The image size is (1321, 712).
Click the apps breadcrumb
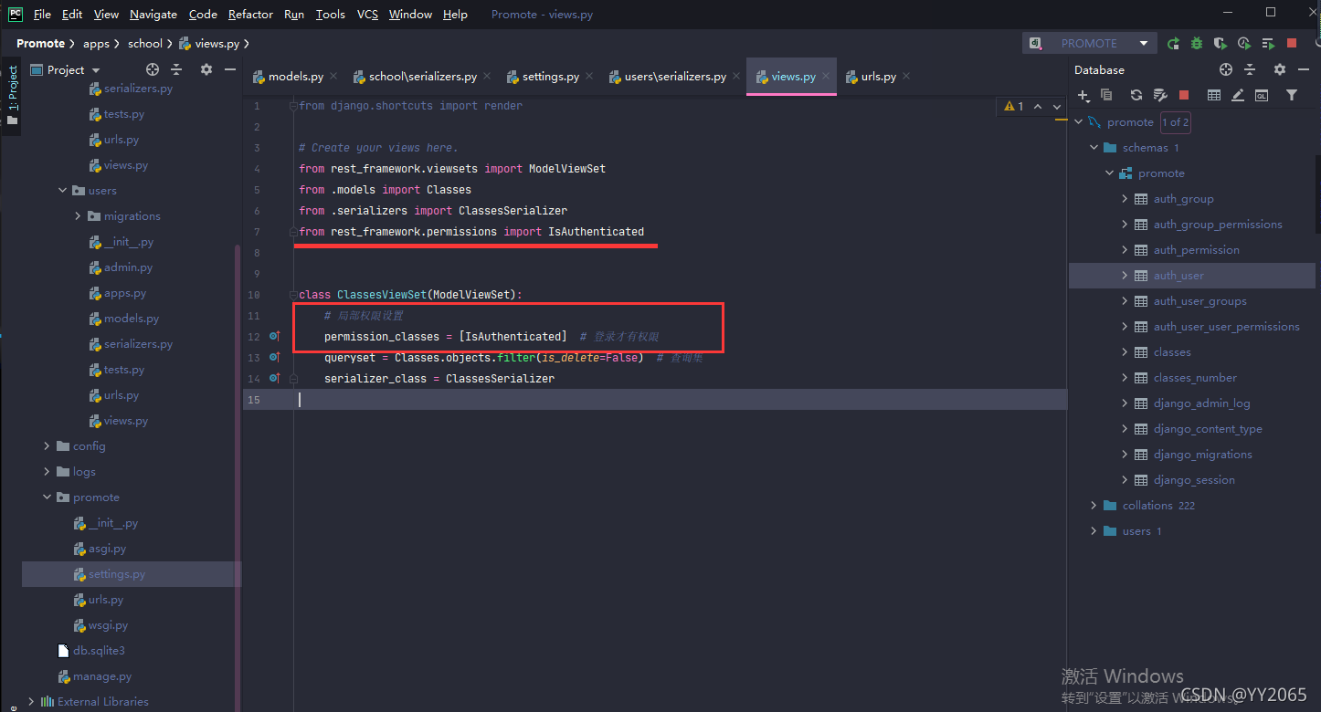pyautogui.click(x=96, y=43)
